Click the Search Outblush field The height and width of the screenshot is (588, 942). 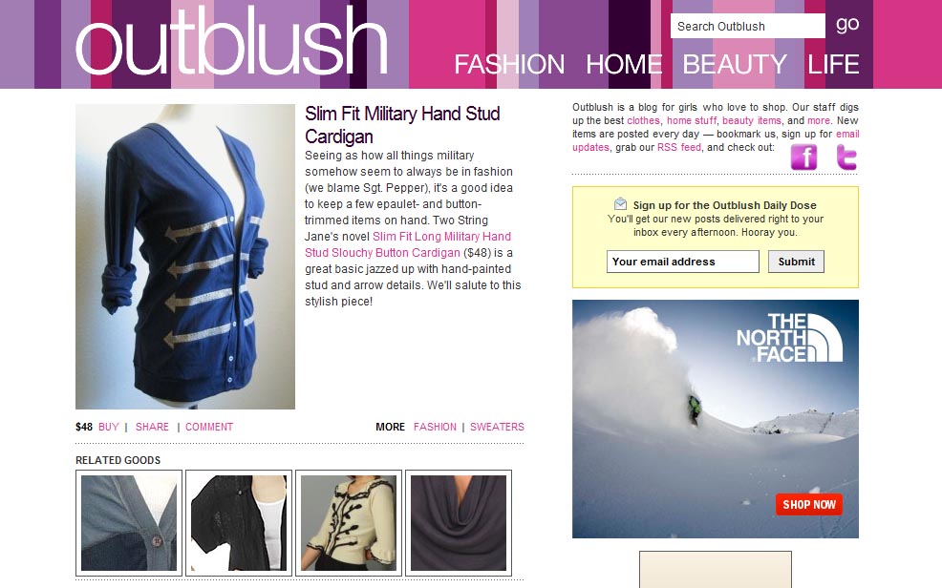tap(748, 27)
